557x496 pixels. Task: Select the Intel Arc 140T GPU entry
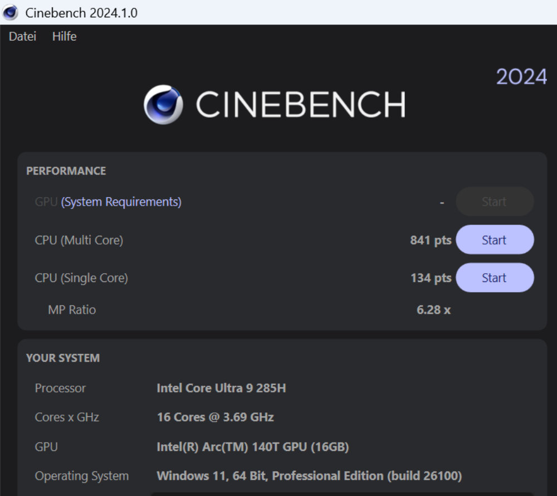pyautogui.click(x=252, y=446)
